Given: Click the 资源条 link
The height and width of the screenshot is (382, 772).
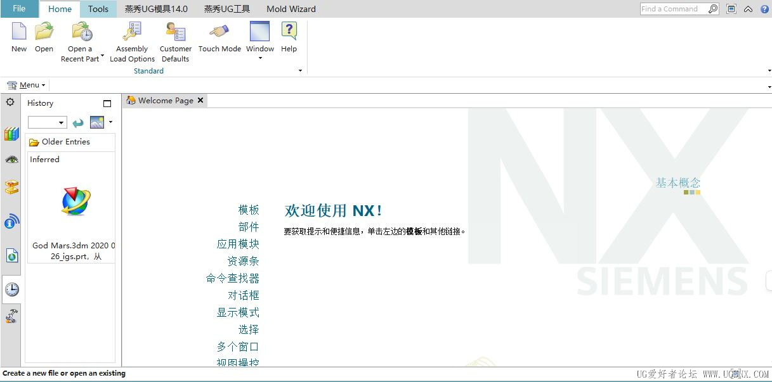Looking at the screenshot, I should 243,261.
